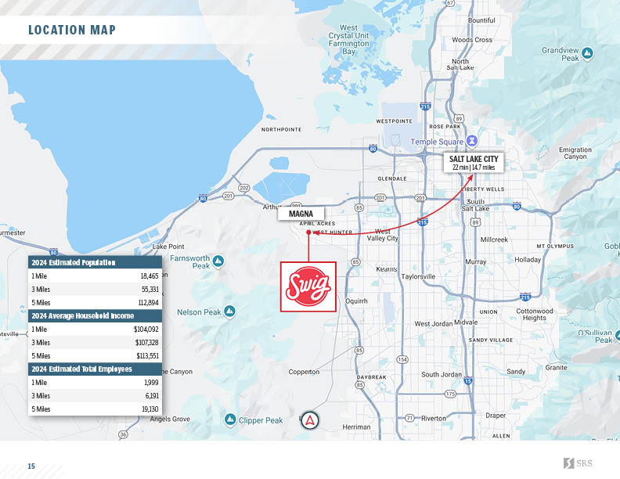The width and height of the screenshot is (620, 479).
Task: Click the Nelson Peak mountain icon
Action: tap(229, 312)
